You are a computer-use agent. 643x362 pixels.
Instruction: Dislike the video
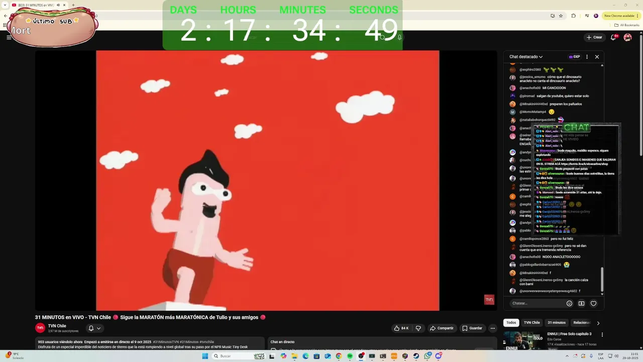point(418,328)
